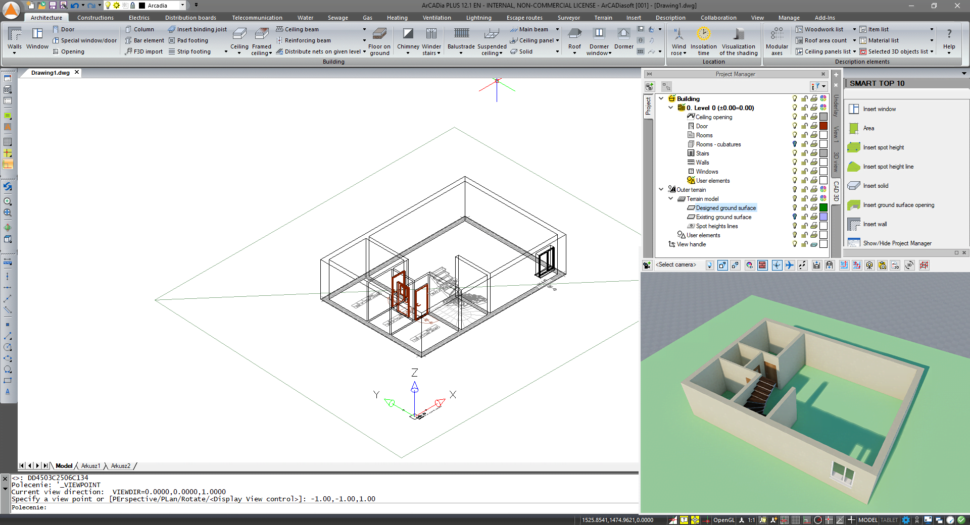
Task: Start fly-through with the airplane camera icon
Action: click(x=789, y=265)
